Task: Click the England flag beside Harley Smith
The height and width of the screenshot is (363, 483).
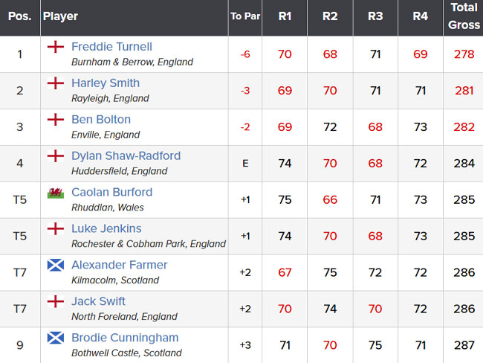Action: tap(55, 83)
